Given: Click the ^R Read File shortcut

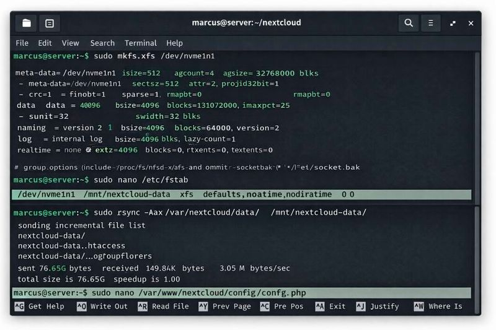Looking at the screenshot, I should pyautogui.click(x=163, y=306).
